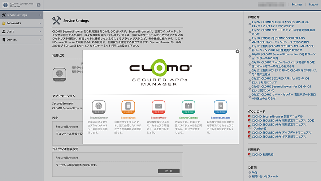Click the CLOMO Secured APPs Manager logo
Image resolution: width=321 pixels, height=181 pixels.
tap(161, 72)
